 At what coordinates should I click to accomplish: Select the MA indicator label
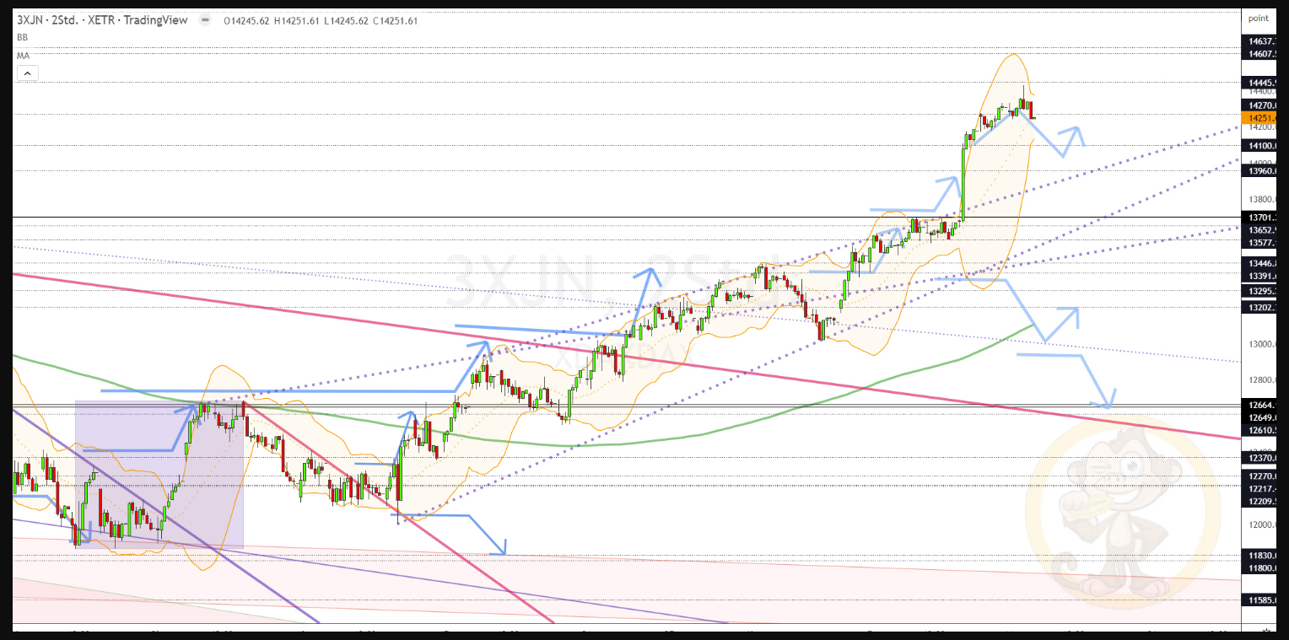pyautogui.click(x=23, y=56)
